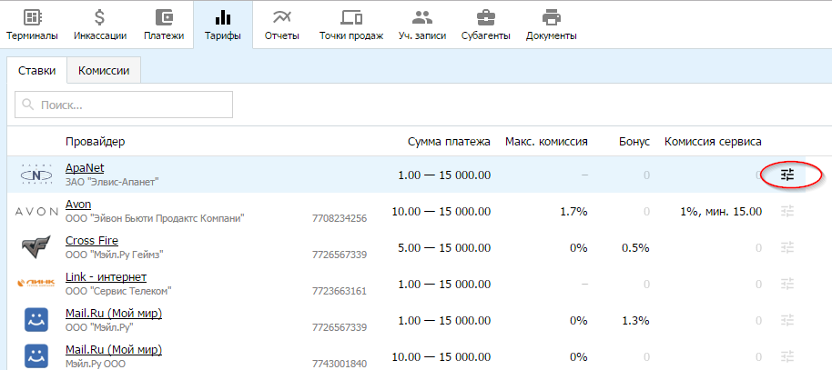Click the 1%, мин. 15.00 service commission
Image resolution: width=832 pixels, height=370 pixels.
[x=721, y=212]
